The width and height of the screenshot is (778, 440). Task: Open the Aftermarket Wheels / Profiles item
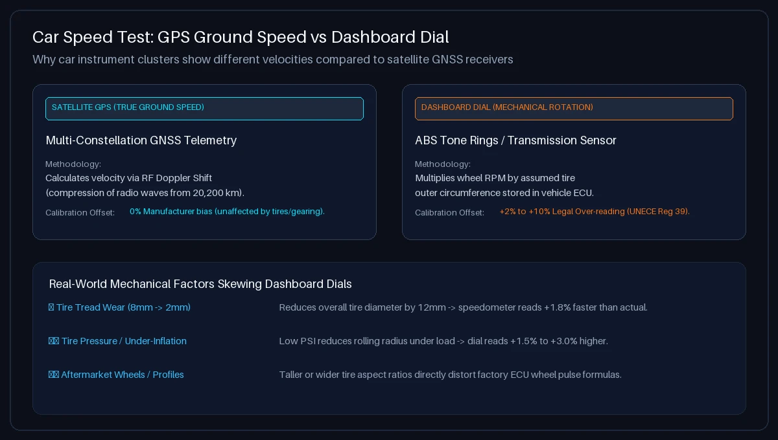(116, 375)
